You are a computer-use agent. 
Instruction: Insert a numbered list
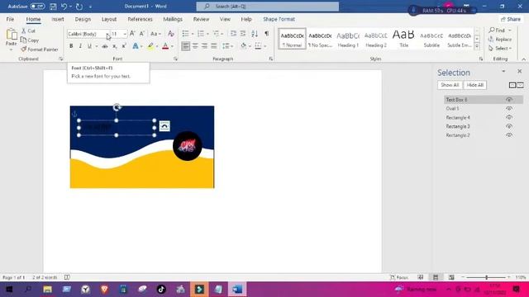pyautogui.click(x=201, y=34)
